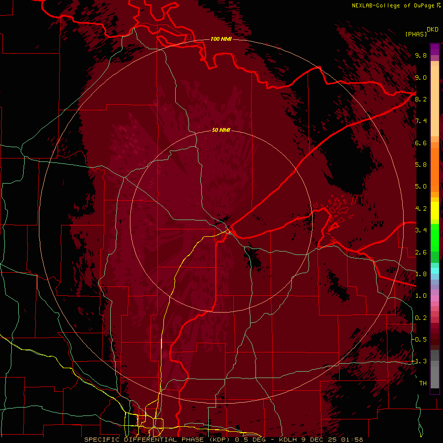Screen dimensions: 443x443
Task: Click the 3.4 scale value
Action: point(421,230)
